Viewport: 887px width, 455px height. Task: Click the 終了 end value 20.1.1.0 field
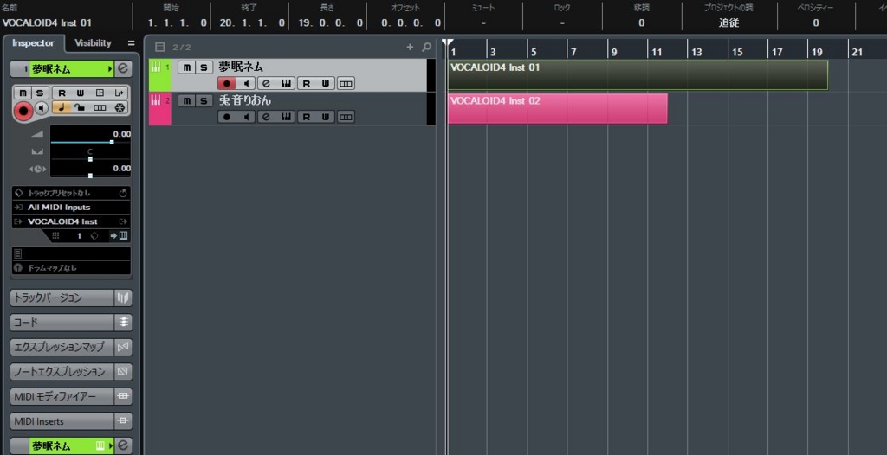252,22
